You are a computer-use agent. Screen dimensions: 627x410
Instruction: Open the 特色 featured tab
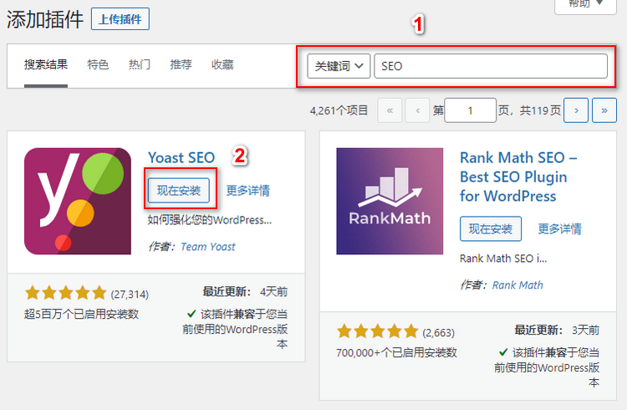[98, 64]
